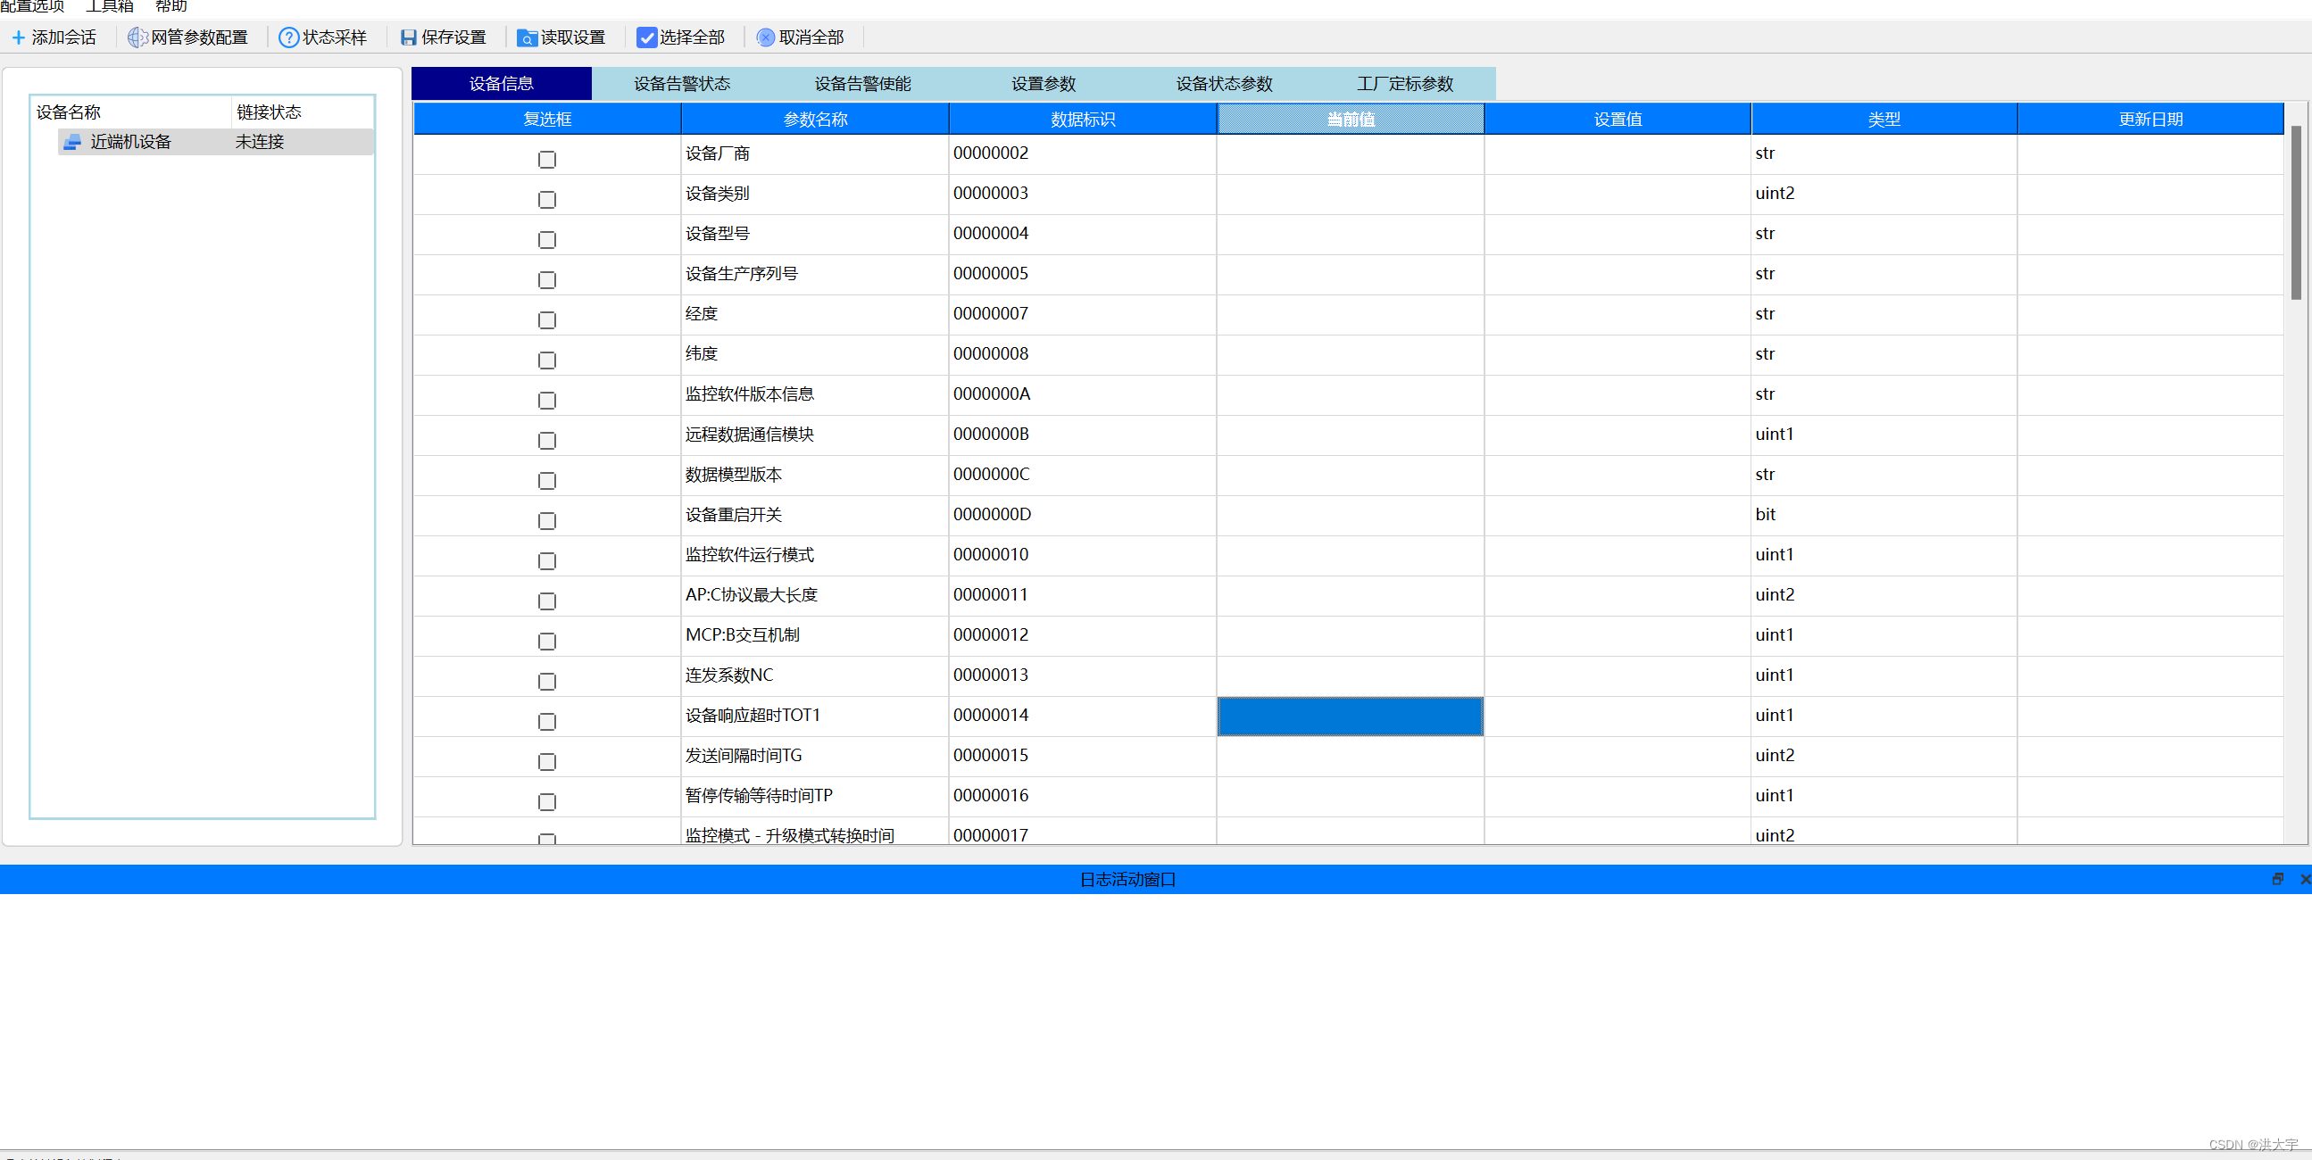Check the box for 监控软件版本信息
Screen dimensions: 2312x1160
[x=546, y=400]
